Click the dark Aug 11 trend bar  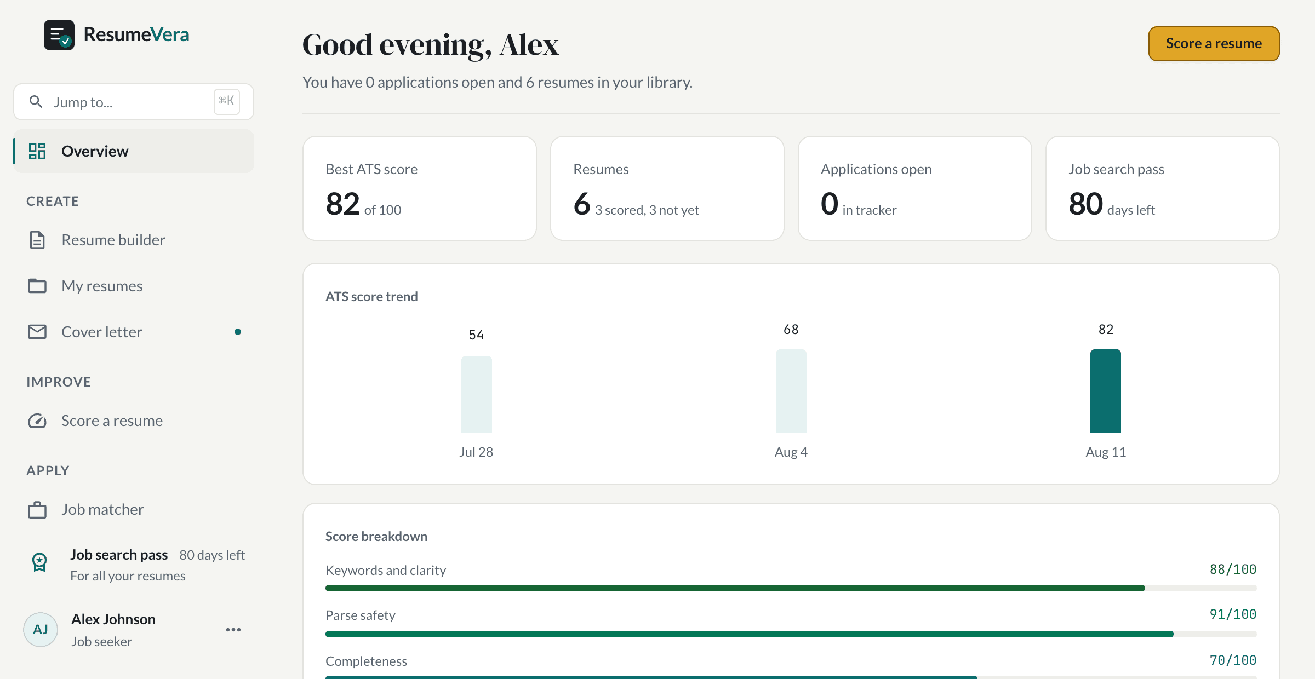1106,391
